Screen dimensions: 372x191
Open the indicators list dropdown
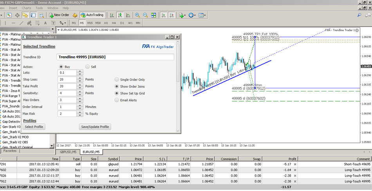click(182, 15)
